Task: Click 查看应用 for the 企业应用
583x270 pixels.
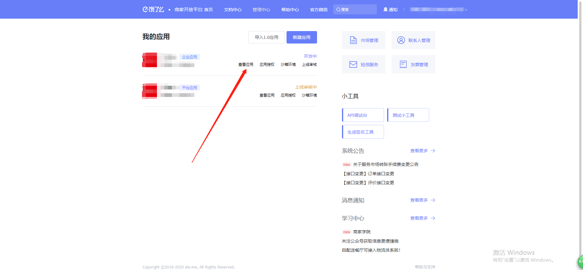Action: [x=246, y=65]
